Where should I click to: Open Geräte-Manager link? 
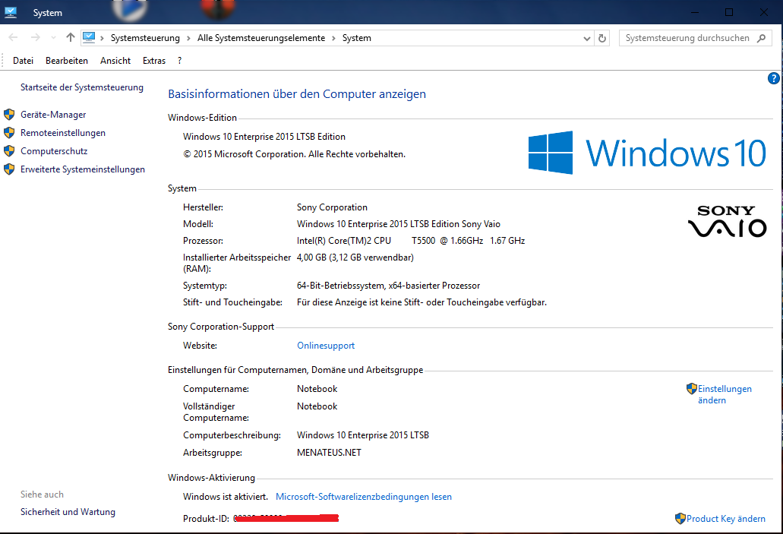point(53,115)
